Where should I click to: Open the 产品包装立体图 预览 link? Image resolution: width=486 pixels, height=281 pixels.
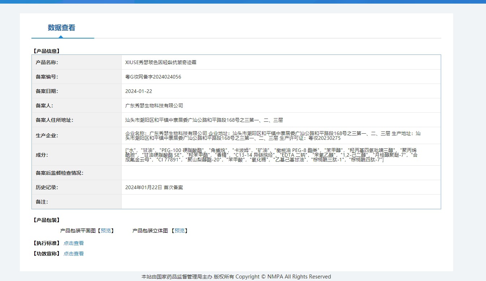(x=179, y=231)
